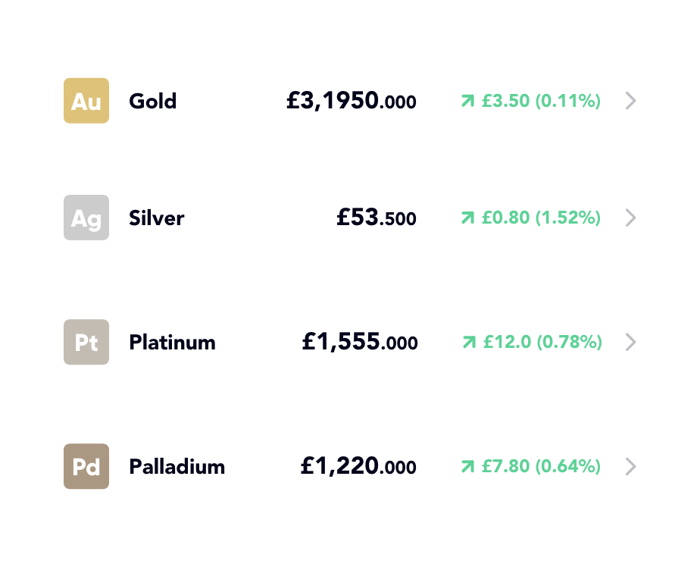The width and height of the screenshot is (697, 567).
Task: Select the Au element icon for Gold
Action: pos(86,101)
